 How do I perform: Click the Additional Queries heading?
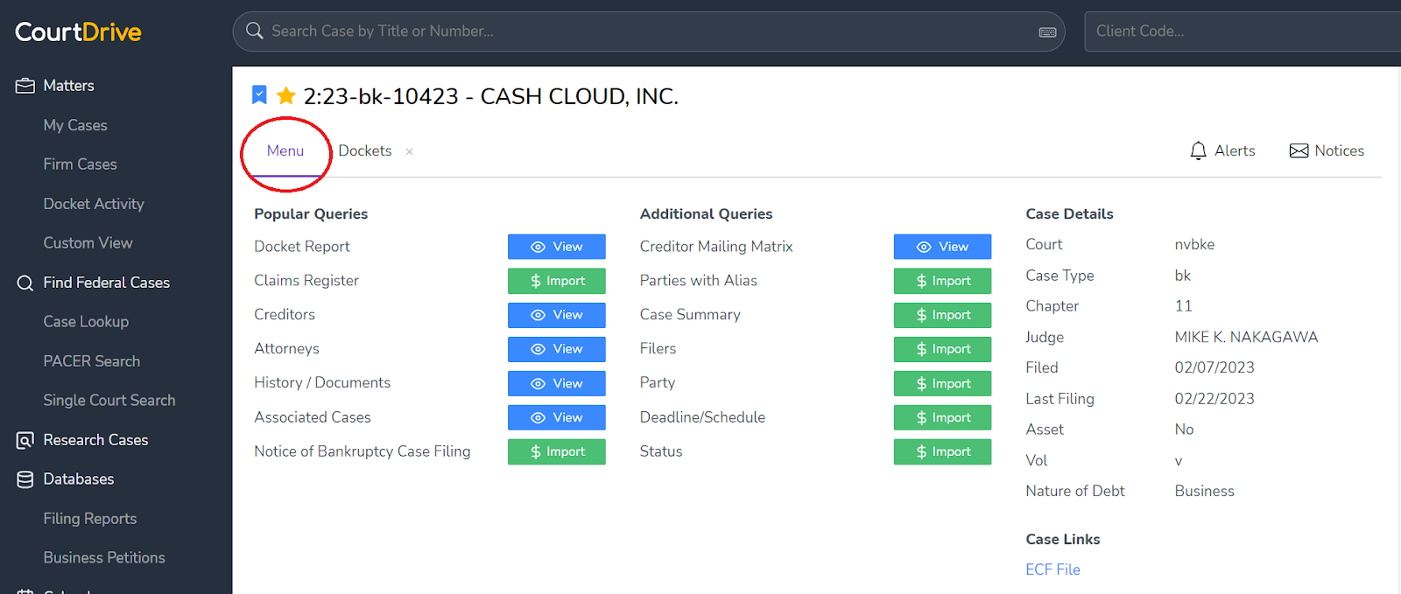coord(706,213)
